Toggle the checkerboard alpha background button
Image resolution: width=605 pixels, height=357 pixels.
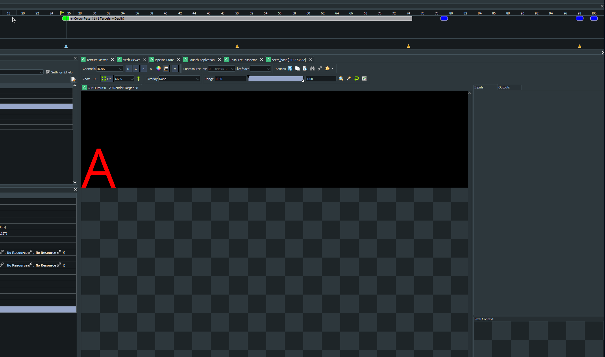point(166,69)
